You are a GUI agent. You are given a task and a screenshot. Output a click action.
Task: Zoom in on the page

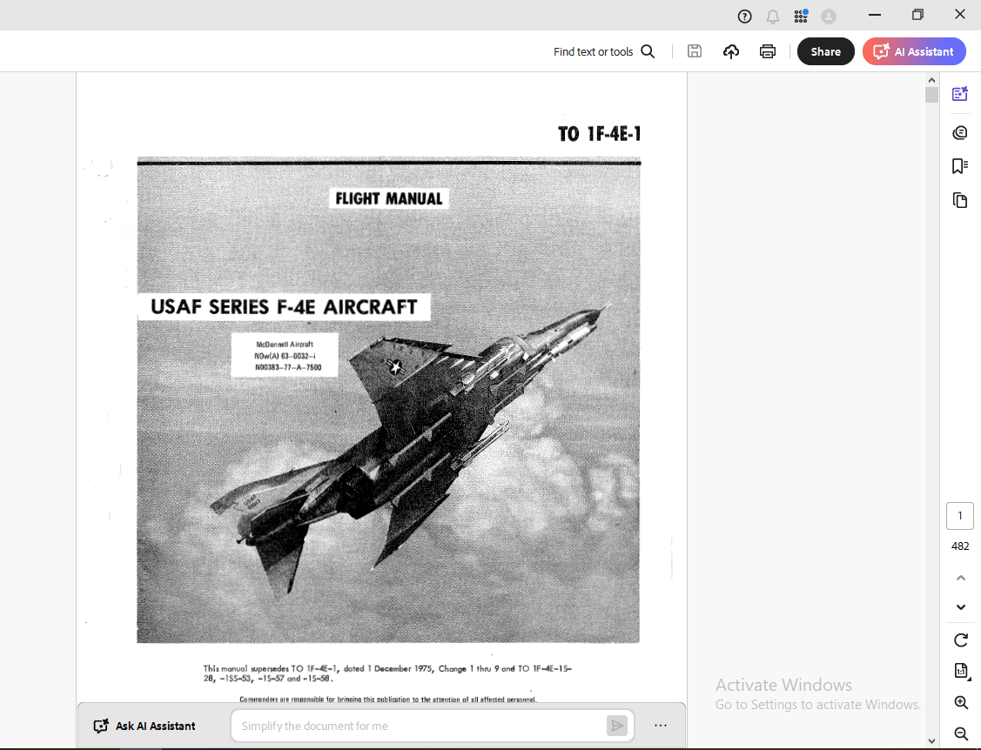coord(960,702)
